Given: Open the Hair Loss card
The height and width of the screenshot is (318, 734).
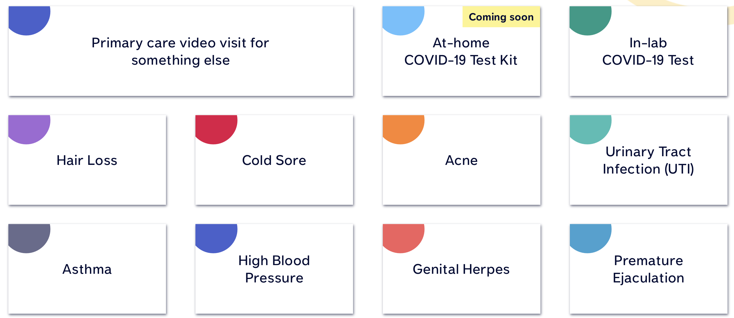Looking at the screenshot, I should click(87, 160).
